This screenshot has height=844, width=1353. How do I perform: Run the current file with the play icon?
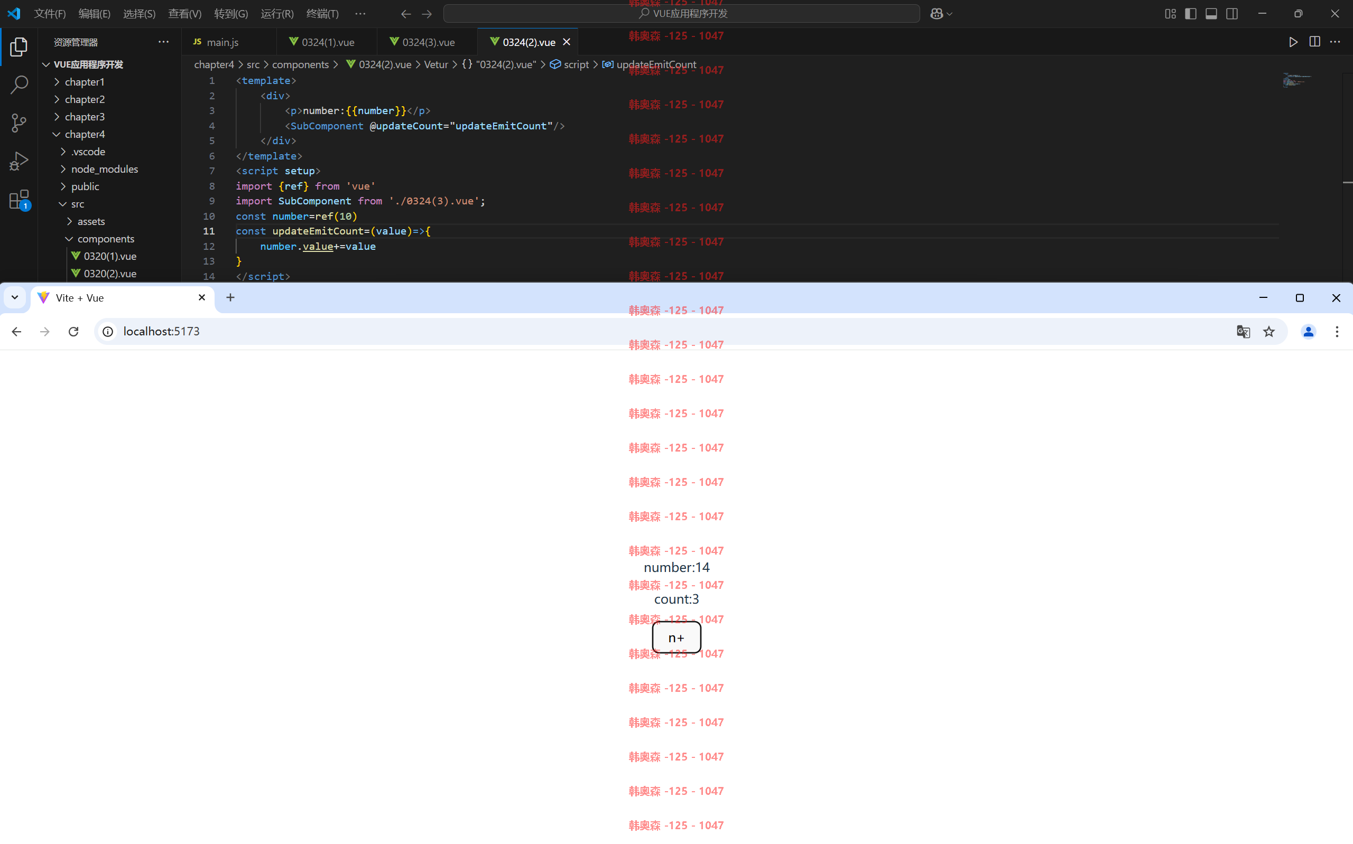pyautogui.click(x=1293, y=42)
